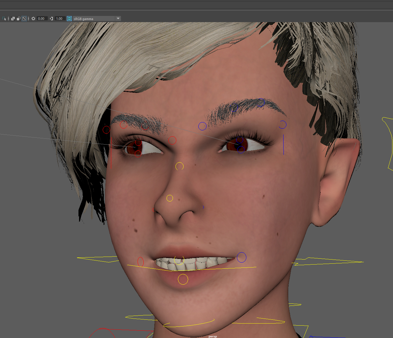Select the yellow lower lip control circle
Image resolution: width=393 pixels, height=338 pixels.
click(183, 279)
